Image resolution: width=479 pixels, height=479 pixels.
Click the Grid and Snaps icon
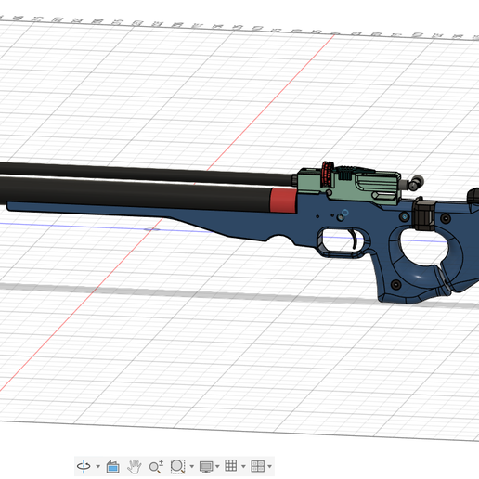[231, 466]
